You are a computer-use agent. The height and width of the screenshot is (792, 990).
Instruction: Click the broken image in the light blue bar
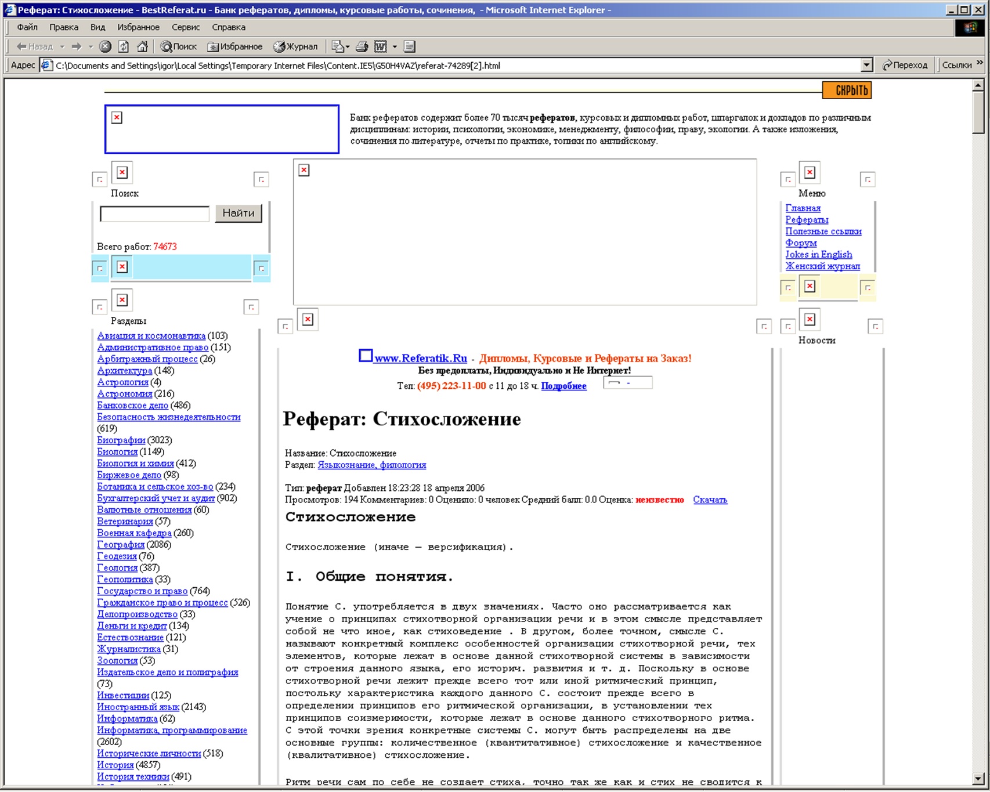pyautogui.click(x=122, y=266)
